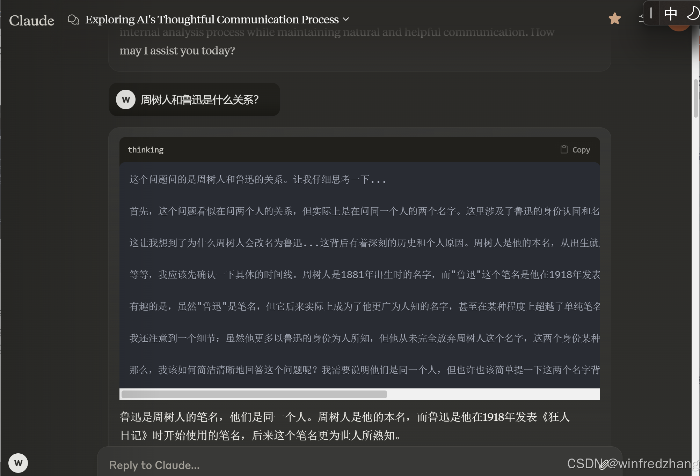Open the chat controls sliders icon
The image size is (700, 476).
tap(641, 18)
